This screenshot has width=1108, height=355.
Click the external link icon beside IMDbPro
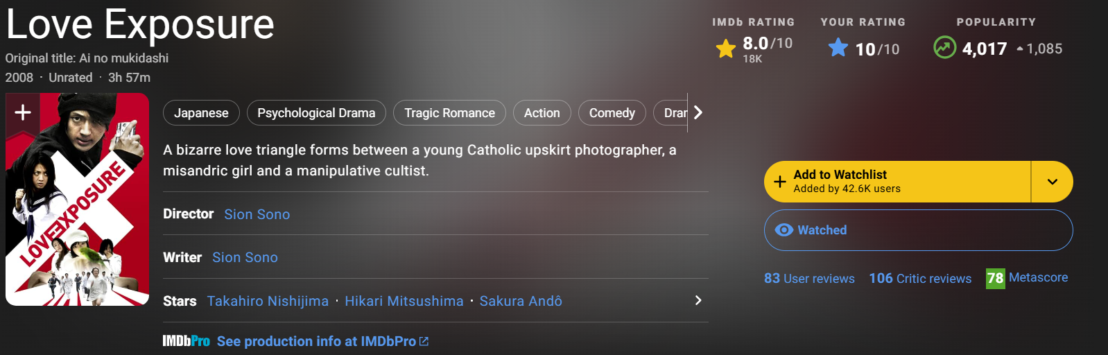click(x=424, y=341)
